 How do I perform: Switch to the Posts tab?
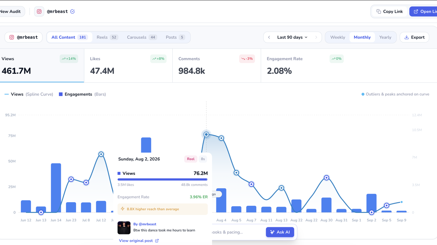click(175, 37)
